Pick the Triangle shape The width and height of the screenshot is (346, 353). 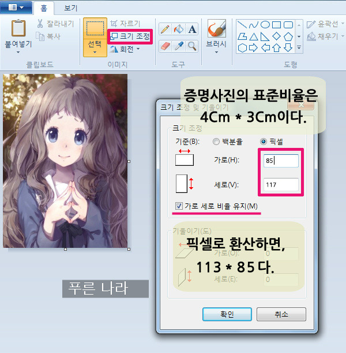click(x=254, y=36)
